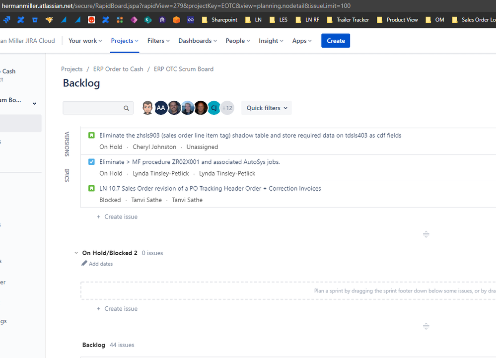Click 'Cheryl Johnston' on zhsls903 issue
The width and height of the screenshot is (496, 358).
(x=154, y=147)
